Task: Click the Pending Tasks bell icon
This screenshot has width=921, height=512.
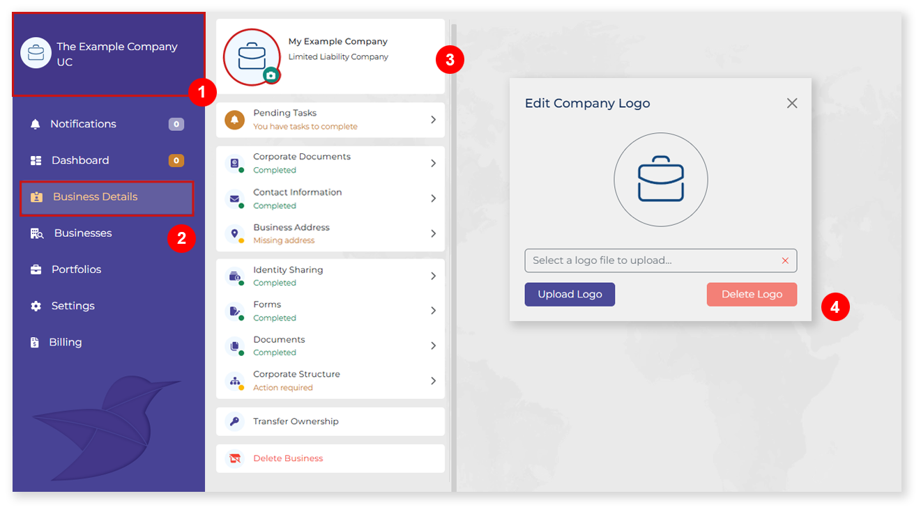Action: [235, 120]
